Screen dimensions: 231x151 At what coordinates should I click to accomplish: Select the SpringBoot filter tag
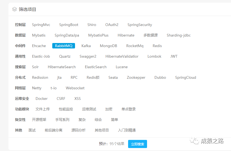(x=69, y=25)
